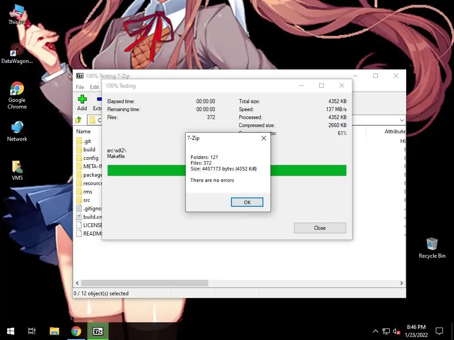The height and width of the screenshot is (340, 454).
Task: Click the Close button in Testing dialog
Action: point(320,228)
